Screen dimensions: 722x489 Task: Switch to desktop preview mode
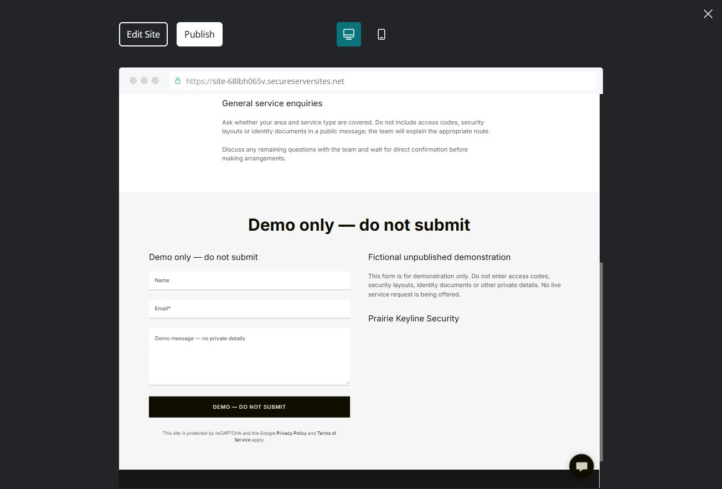pyautogui.click(x=349, y=34)
